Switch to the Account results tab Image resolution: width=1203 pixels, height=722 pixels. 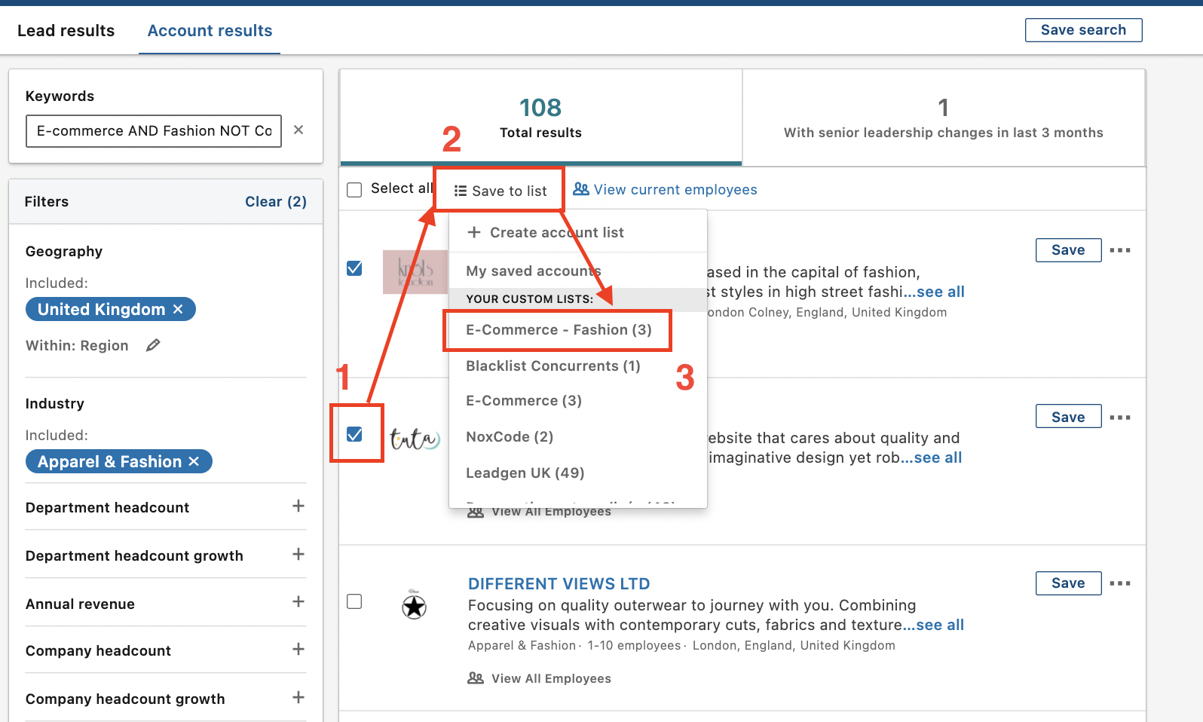[x=210, y=31]
